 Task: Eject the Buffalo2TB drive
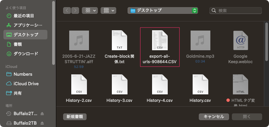click(x=42, y=123)
